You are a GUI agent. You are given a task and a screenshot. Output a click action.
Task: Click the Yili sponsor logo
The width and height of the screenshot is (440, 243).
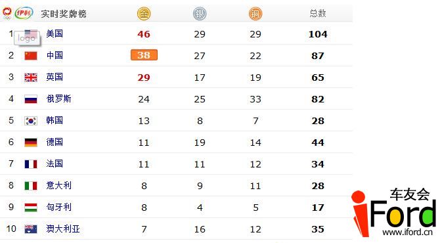point(24,13)
